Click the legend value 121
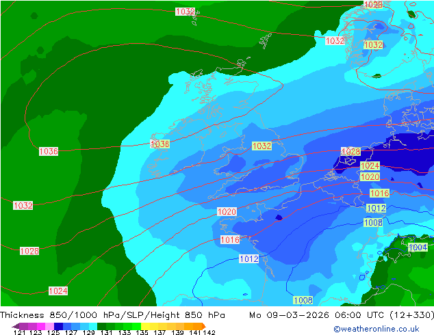 tap(19, 332)
